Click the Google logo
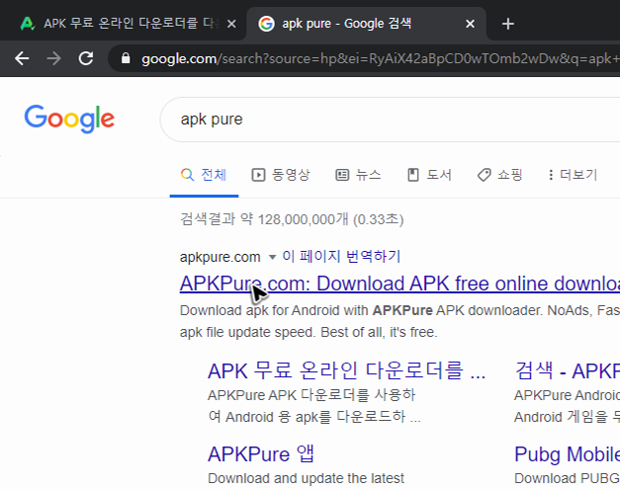 point(69,119)
